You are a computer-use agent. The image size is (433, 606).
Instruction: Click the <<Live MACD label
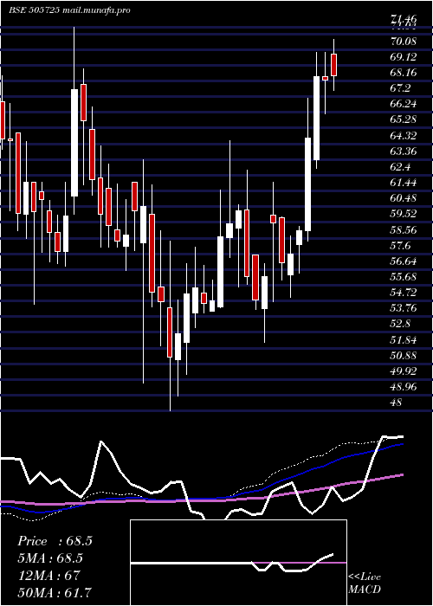tap(365, 583)
